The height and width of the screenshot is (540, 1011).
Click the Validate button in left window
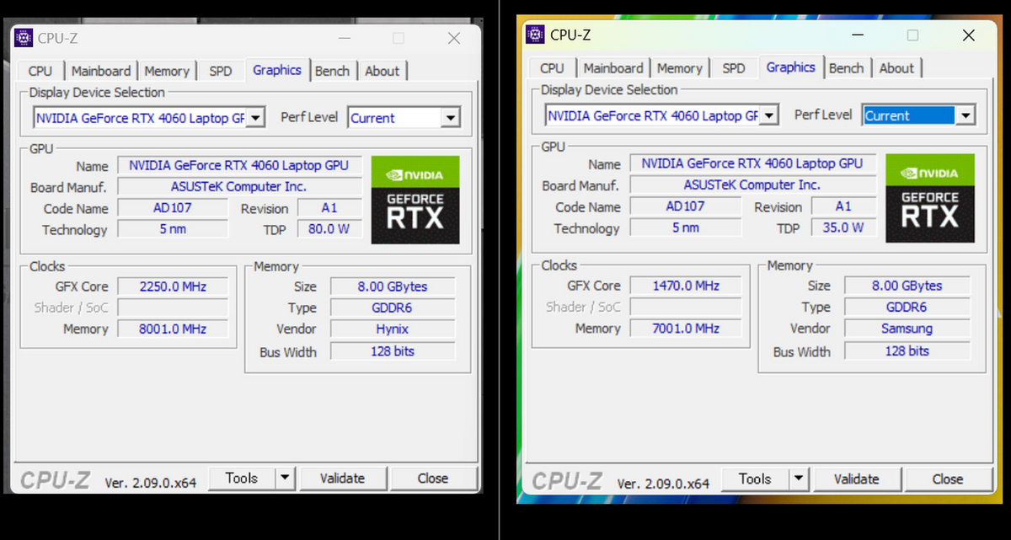point(343,478)
